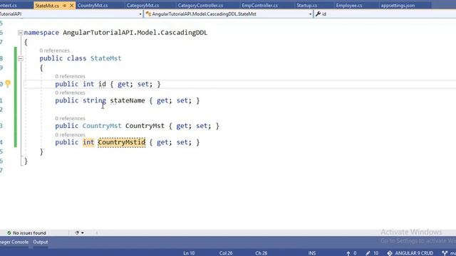Screen dimensions: 456x256
Task: Click the green checkmark status icon
Action: pyautogui.click(x=9, y=233)
